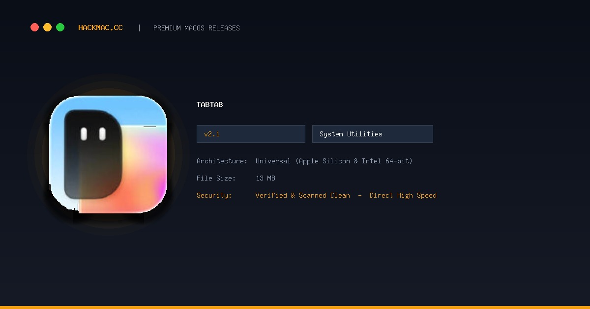The height and width of the screenshot is (309, 590).
Task: Click the green maximize dot
Action: [x=60, y=27]
